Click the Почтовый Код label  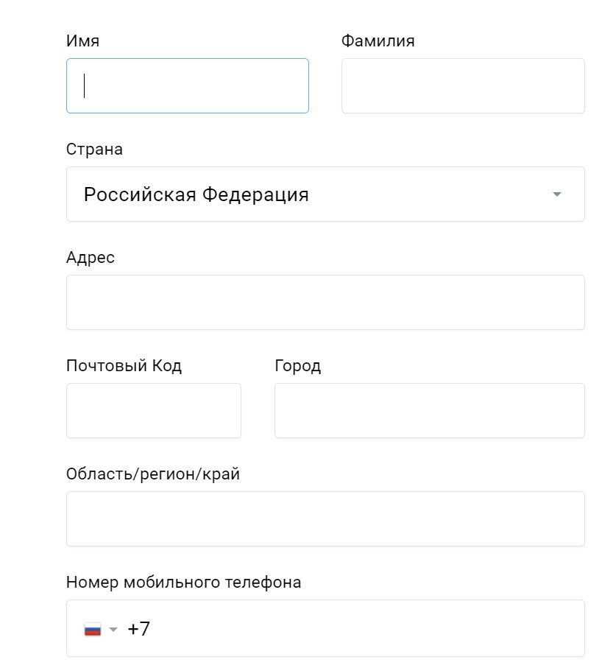tap(124, 366)
